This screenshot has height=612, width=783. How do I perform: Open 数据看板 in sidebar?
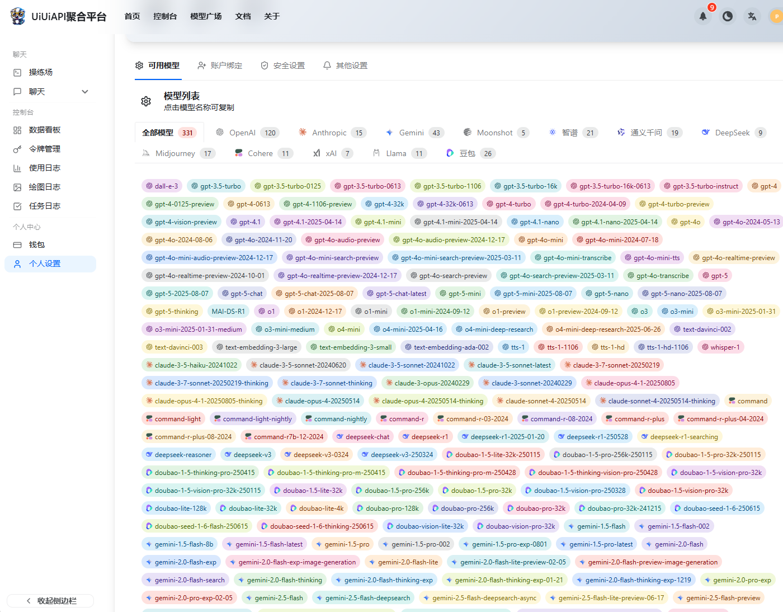click(x=50, y=130)
